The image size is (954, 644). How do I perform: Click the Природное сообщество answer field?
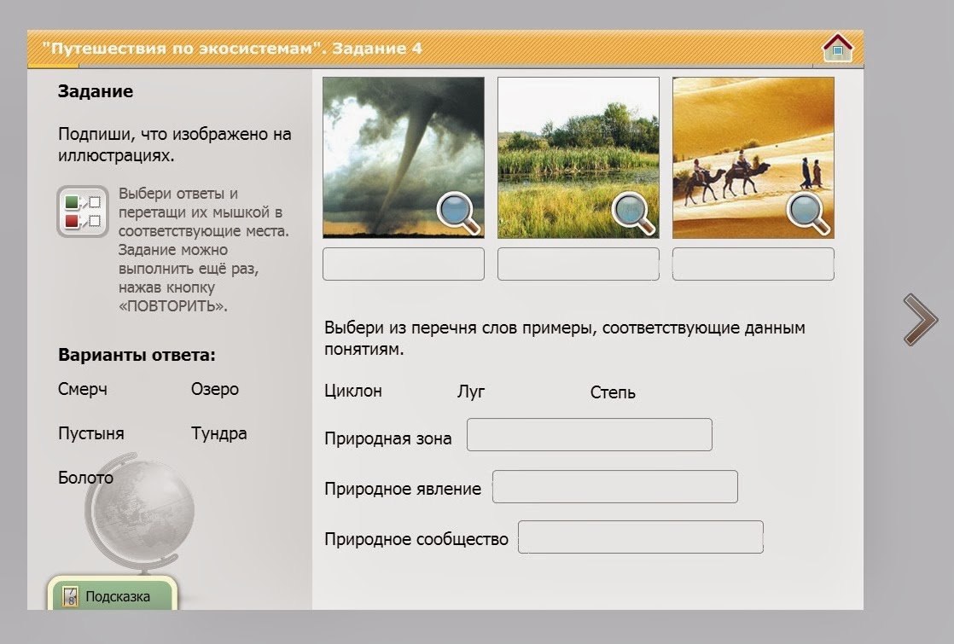(x=641, y=537)
